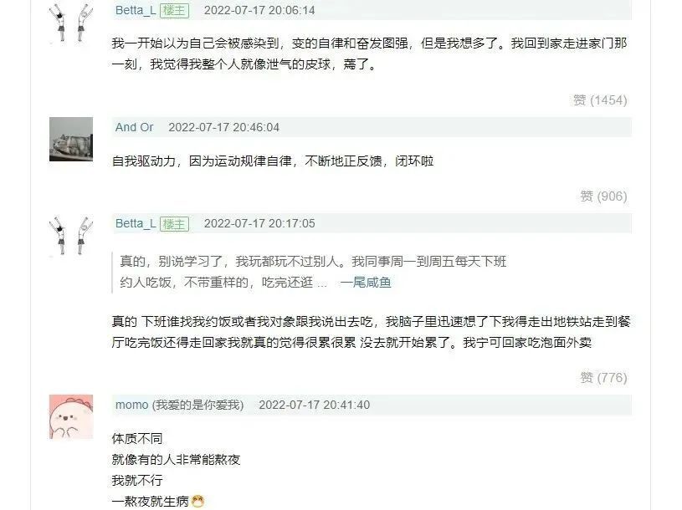
Task: Open quoted author 一尾咸鱼 link
Action: point(366,283)
